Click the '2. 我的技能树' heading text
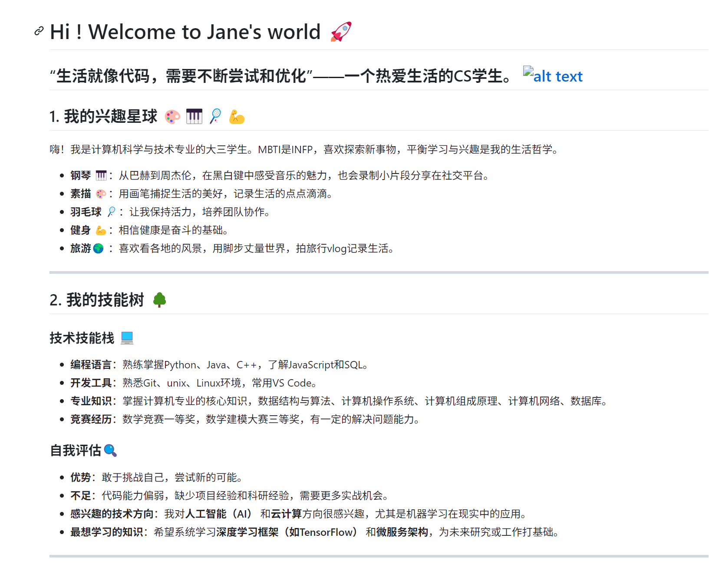709x564 pixels. (97, 300)
